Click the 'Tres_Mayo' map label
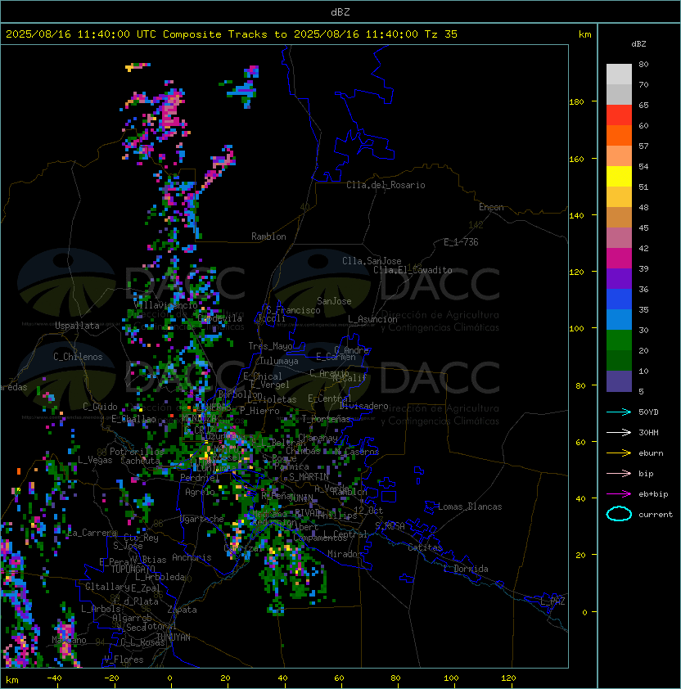The width and height of the screenshot is (681, 689). pos(270,346)
